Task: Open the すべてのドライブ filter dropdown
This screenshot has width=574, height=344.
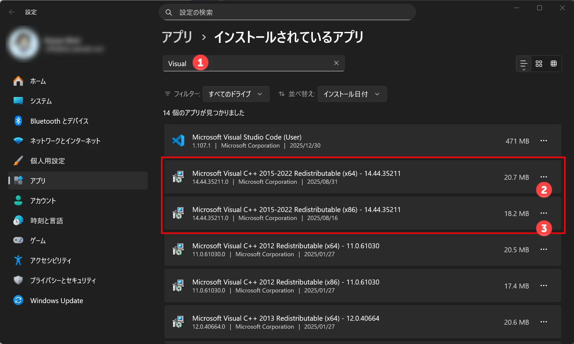Action: [x=236, y=94]
